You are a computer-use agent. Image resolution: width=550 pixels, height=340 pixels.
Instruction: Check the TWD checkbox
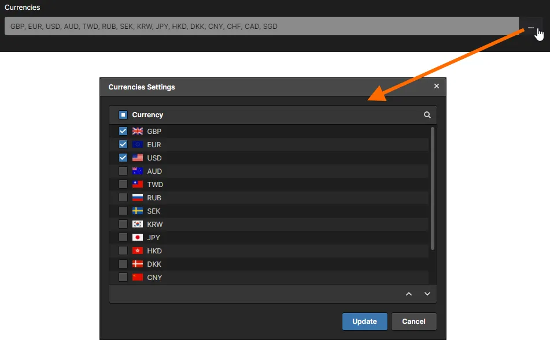[123, 185]
